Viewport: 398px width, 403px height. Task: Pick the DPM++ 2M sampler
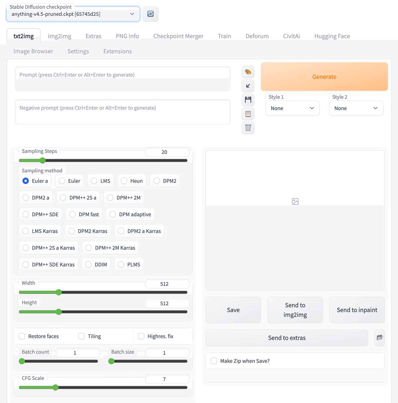click(x=124, y=198)
